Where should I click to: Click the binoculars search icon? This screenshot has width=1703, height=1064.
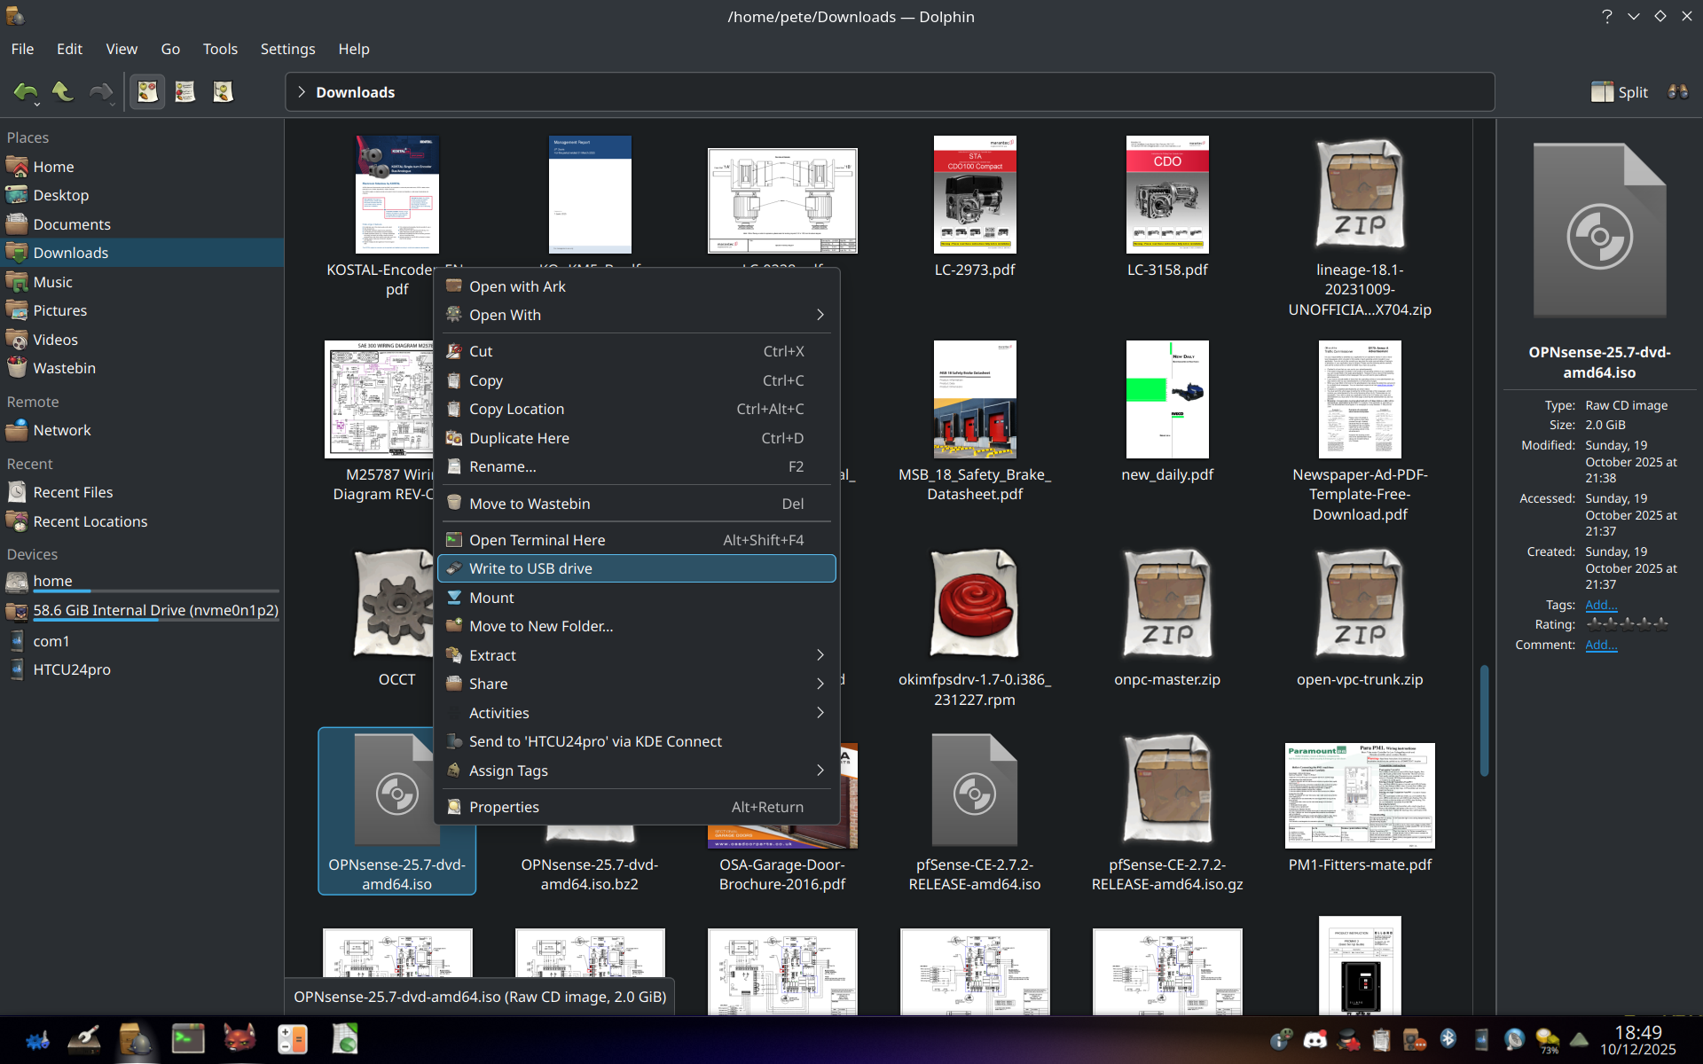click(1677, 92)
